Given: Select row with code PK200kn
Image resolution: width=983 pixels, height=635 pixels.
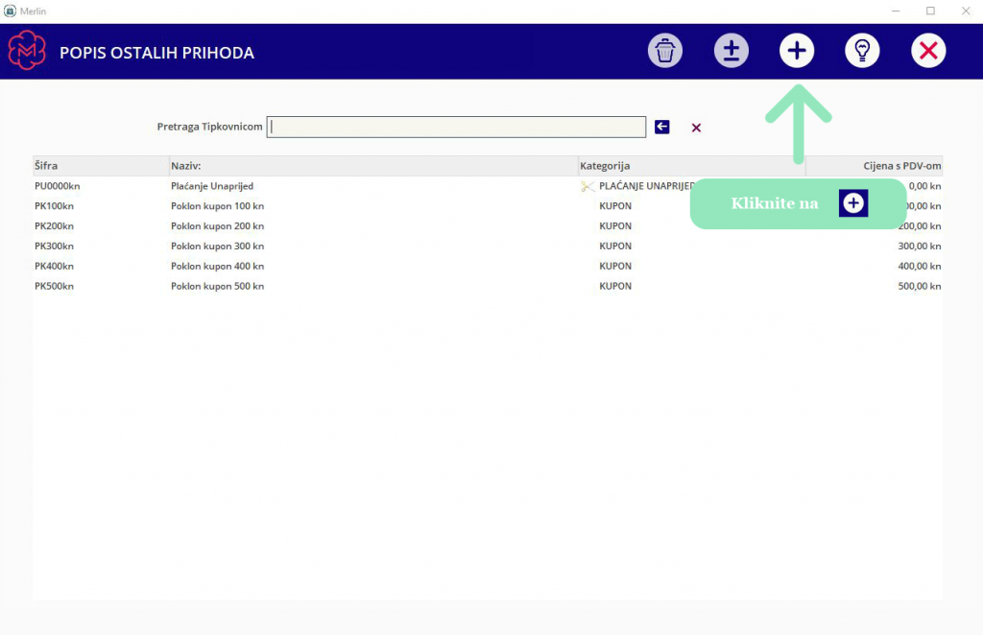Looking at the screenshot, I should [488, 226].
